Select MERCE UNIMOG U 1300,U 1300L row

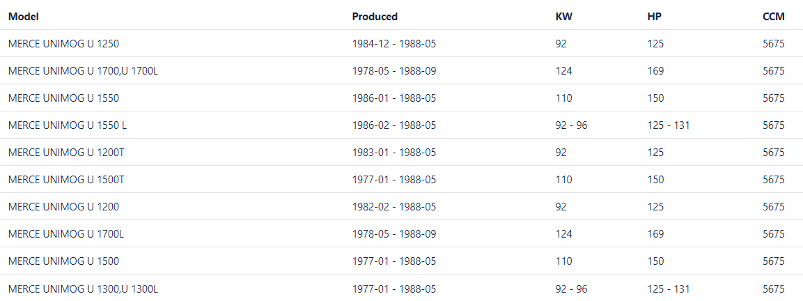tap(83, 288)
